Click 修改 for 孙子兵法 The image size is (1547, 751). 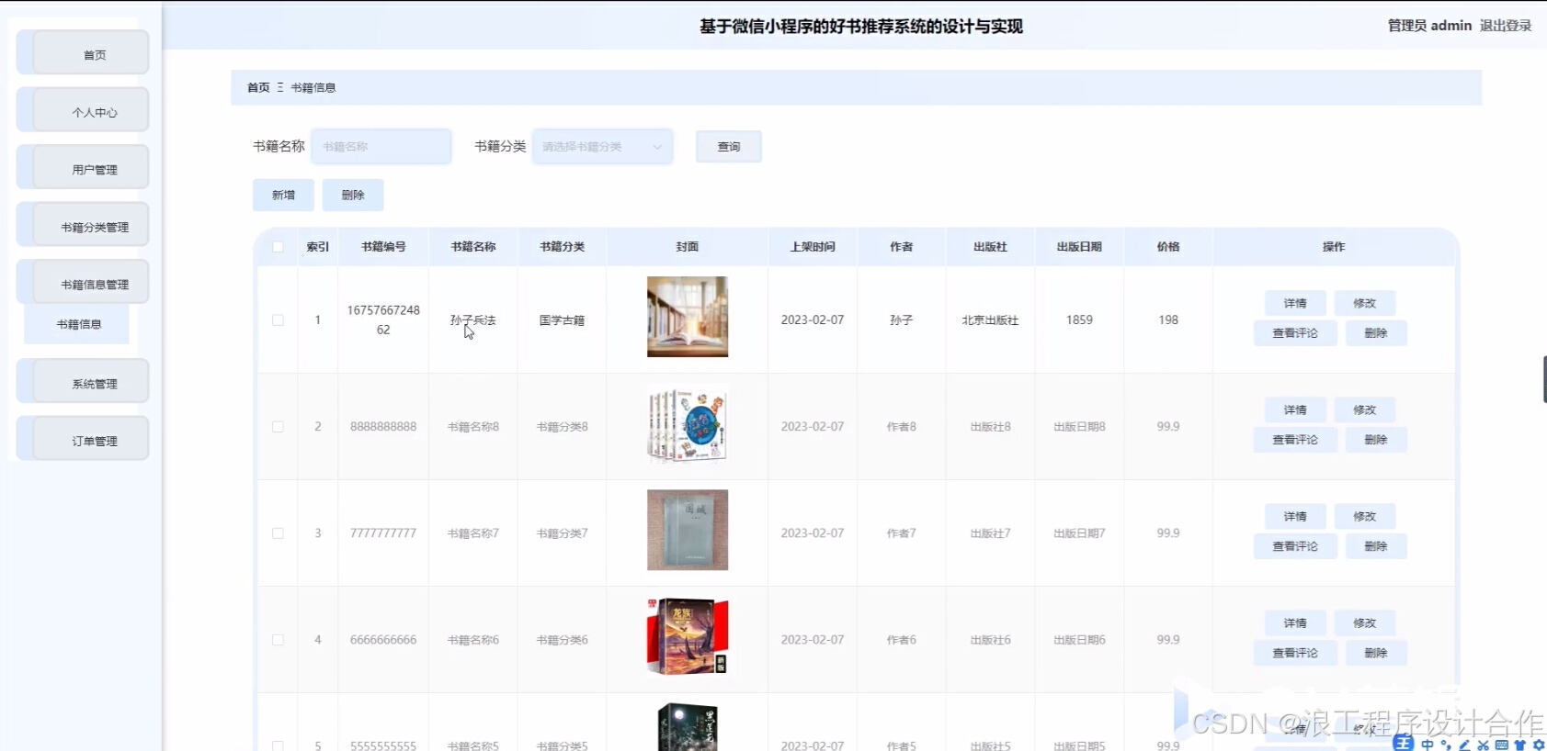point(1364,303)
